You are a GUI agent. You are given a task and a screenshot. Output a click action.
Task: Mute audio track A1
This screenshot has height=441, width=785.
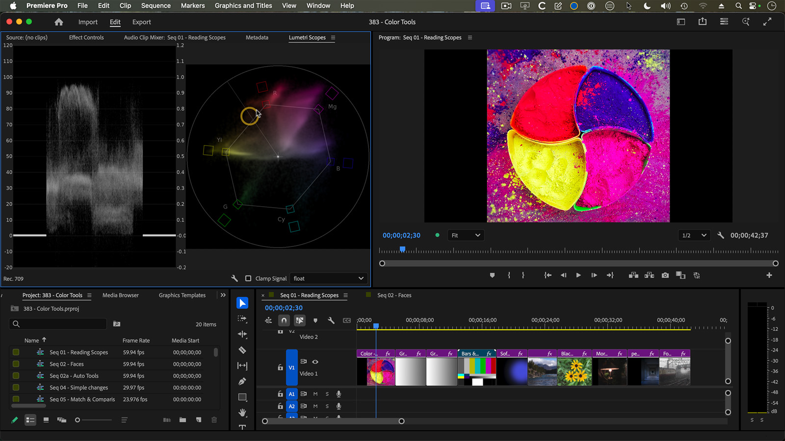click(x=315, y=394)
